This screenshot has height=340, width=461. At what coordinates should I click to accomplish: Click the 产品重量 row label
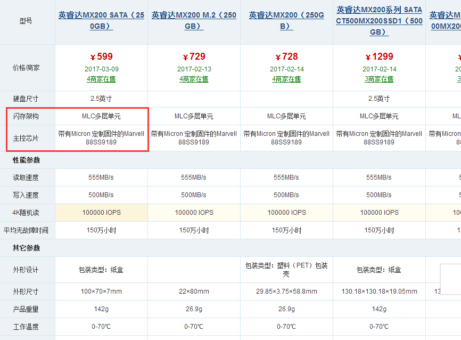[x=26, y=309]
